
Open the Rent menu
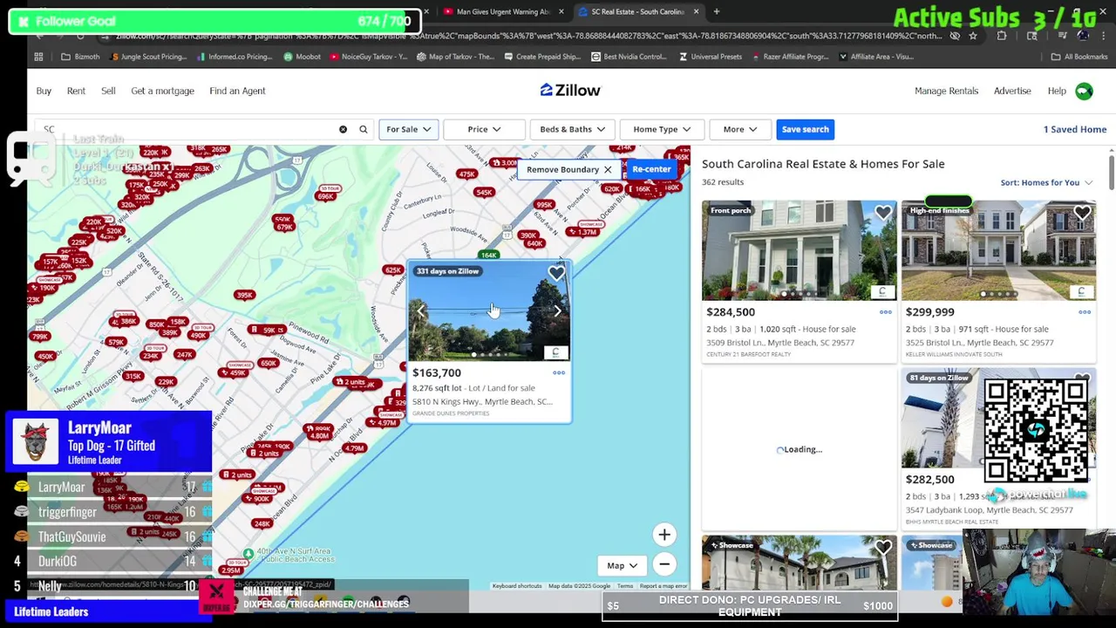click(x=76, y=91)
